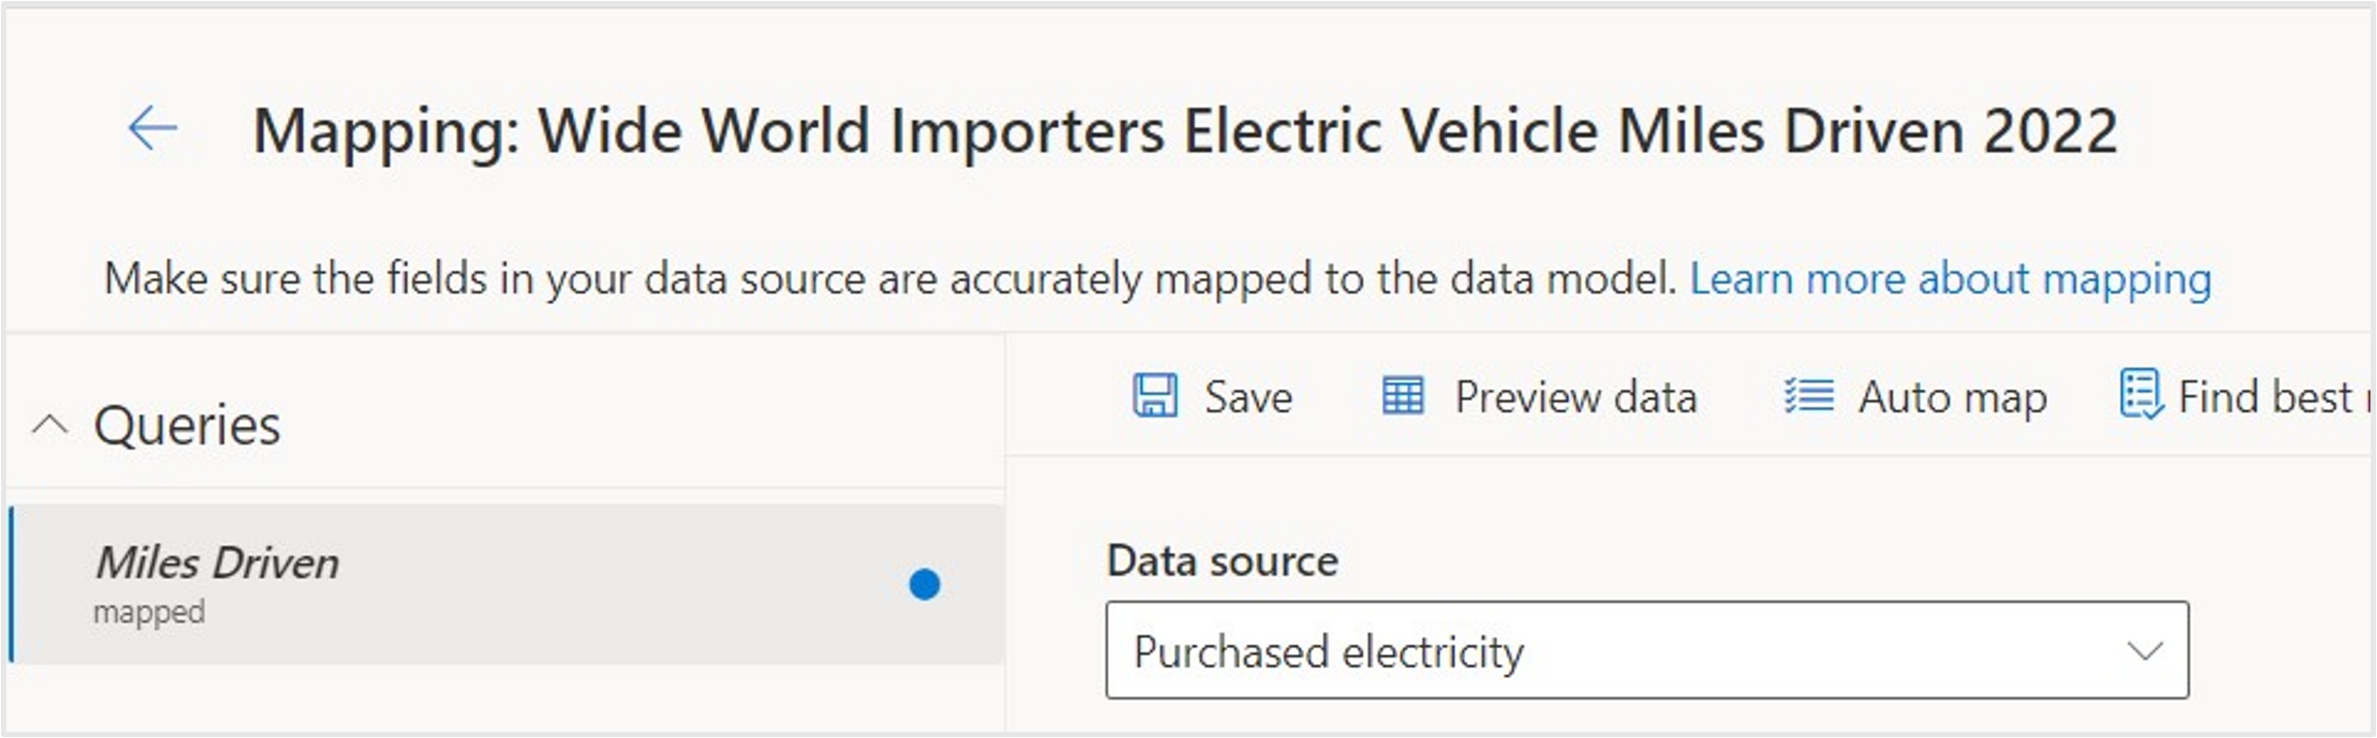The image size is (2377, 738).
Task: Run Auto map using its list icon
Action: coord(1807,397)
